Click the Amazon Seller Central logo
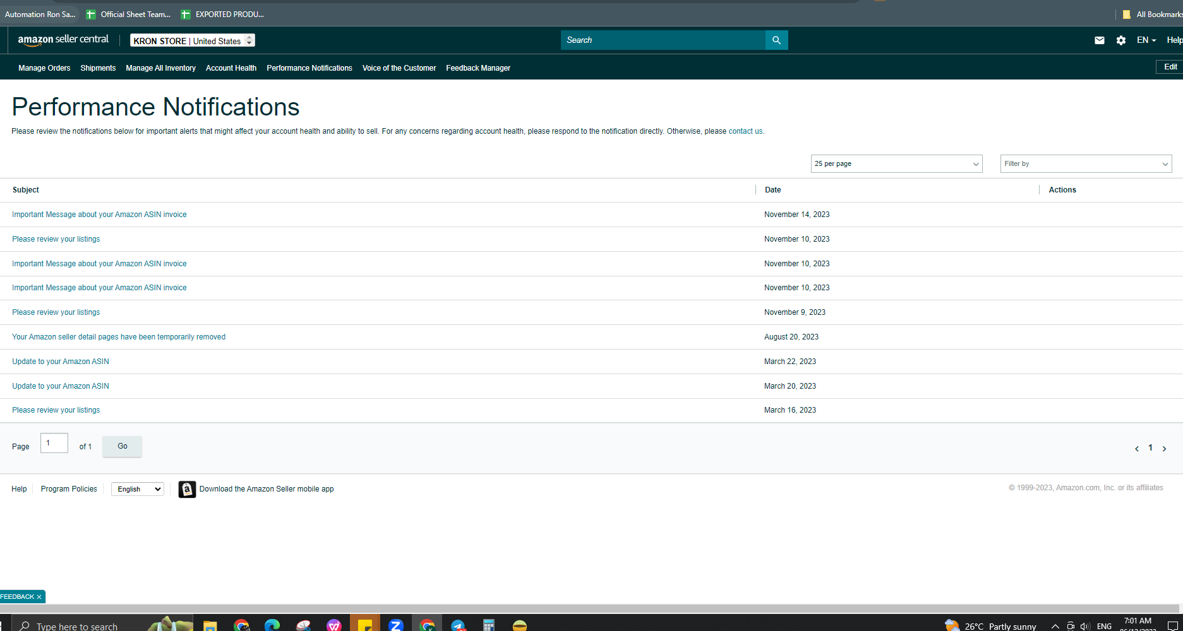The width and height of the screenshot is (1183, 631). pos(63,40)
